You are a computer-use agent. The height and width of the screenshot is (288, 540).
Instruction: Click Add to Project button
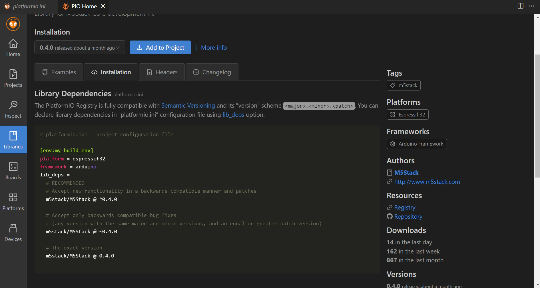coord(160,47)
